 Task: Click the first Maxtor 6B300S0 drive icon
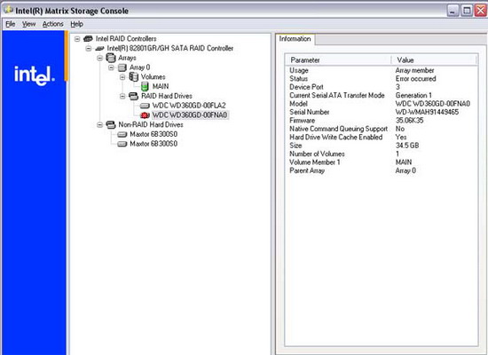coord(122,134)
